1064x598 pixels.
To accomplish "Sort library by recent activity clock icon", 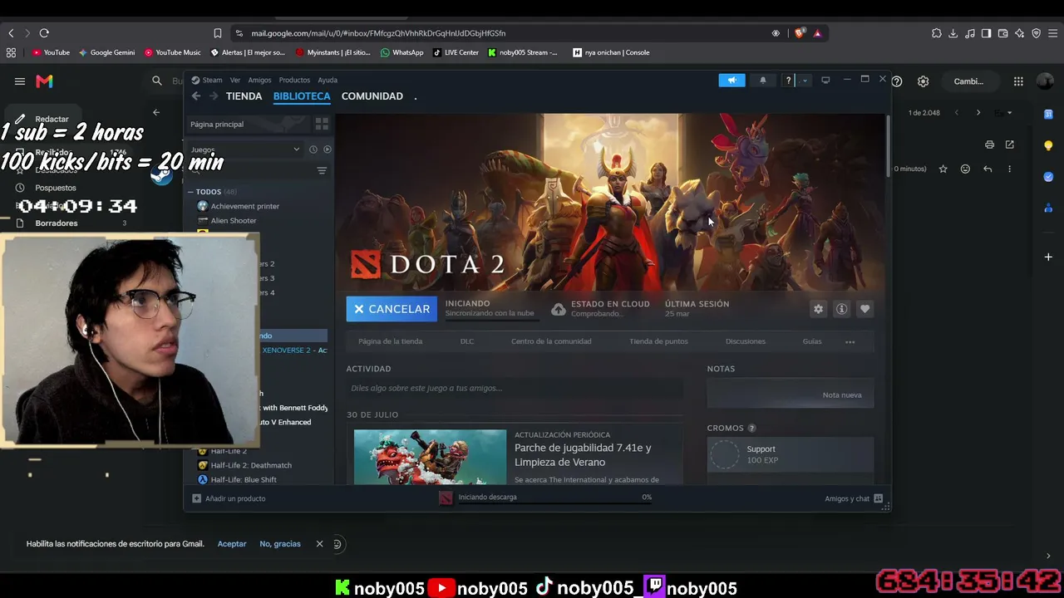I will point(313,149).
